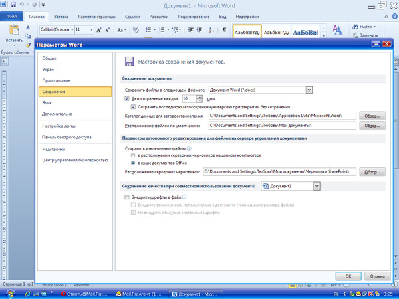Switch to the Рецензирование tab
Screen dimensions: 399x299
[194, 17]
